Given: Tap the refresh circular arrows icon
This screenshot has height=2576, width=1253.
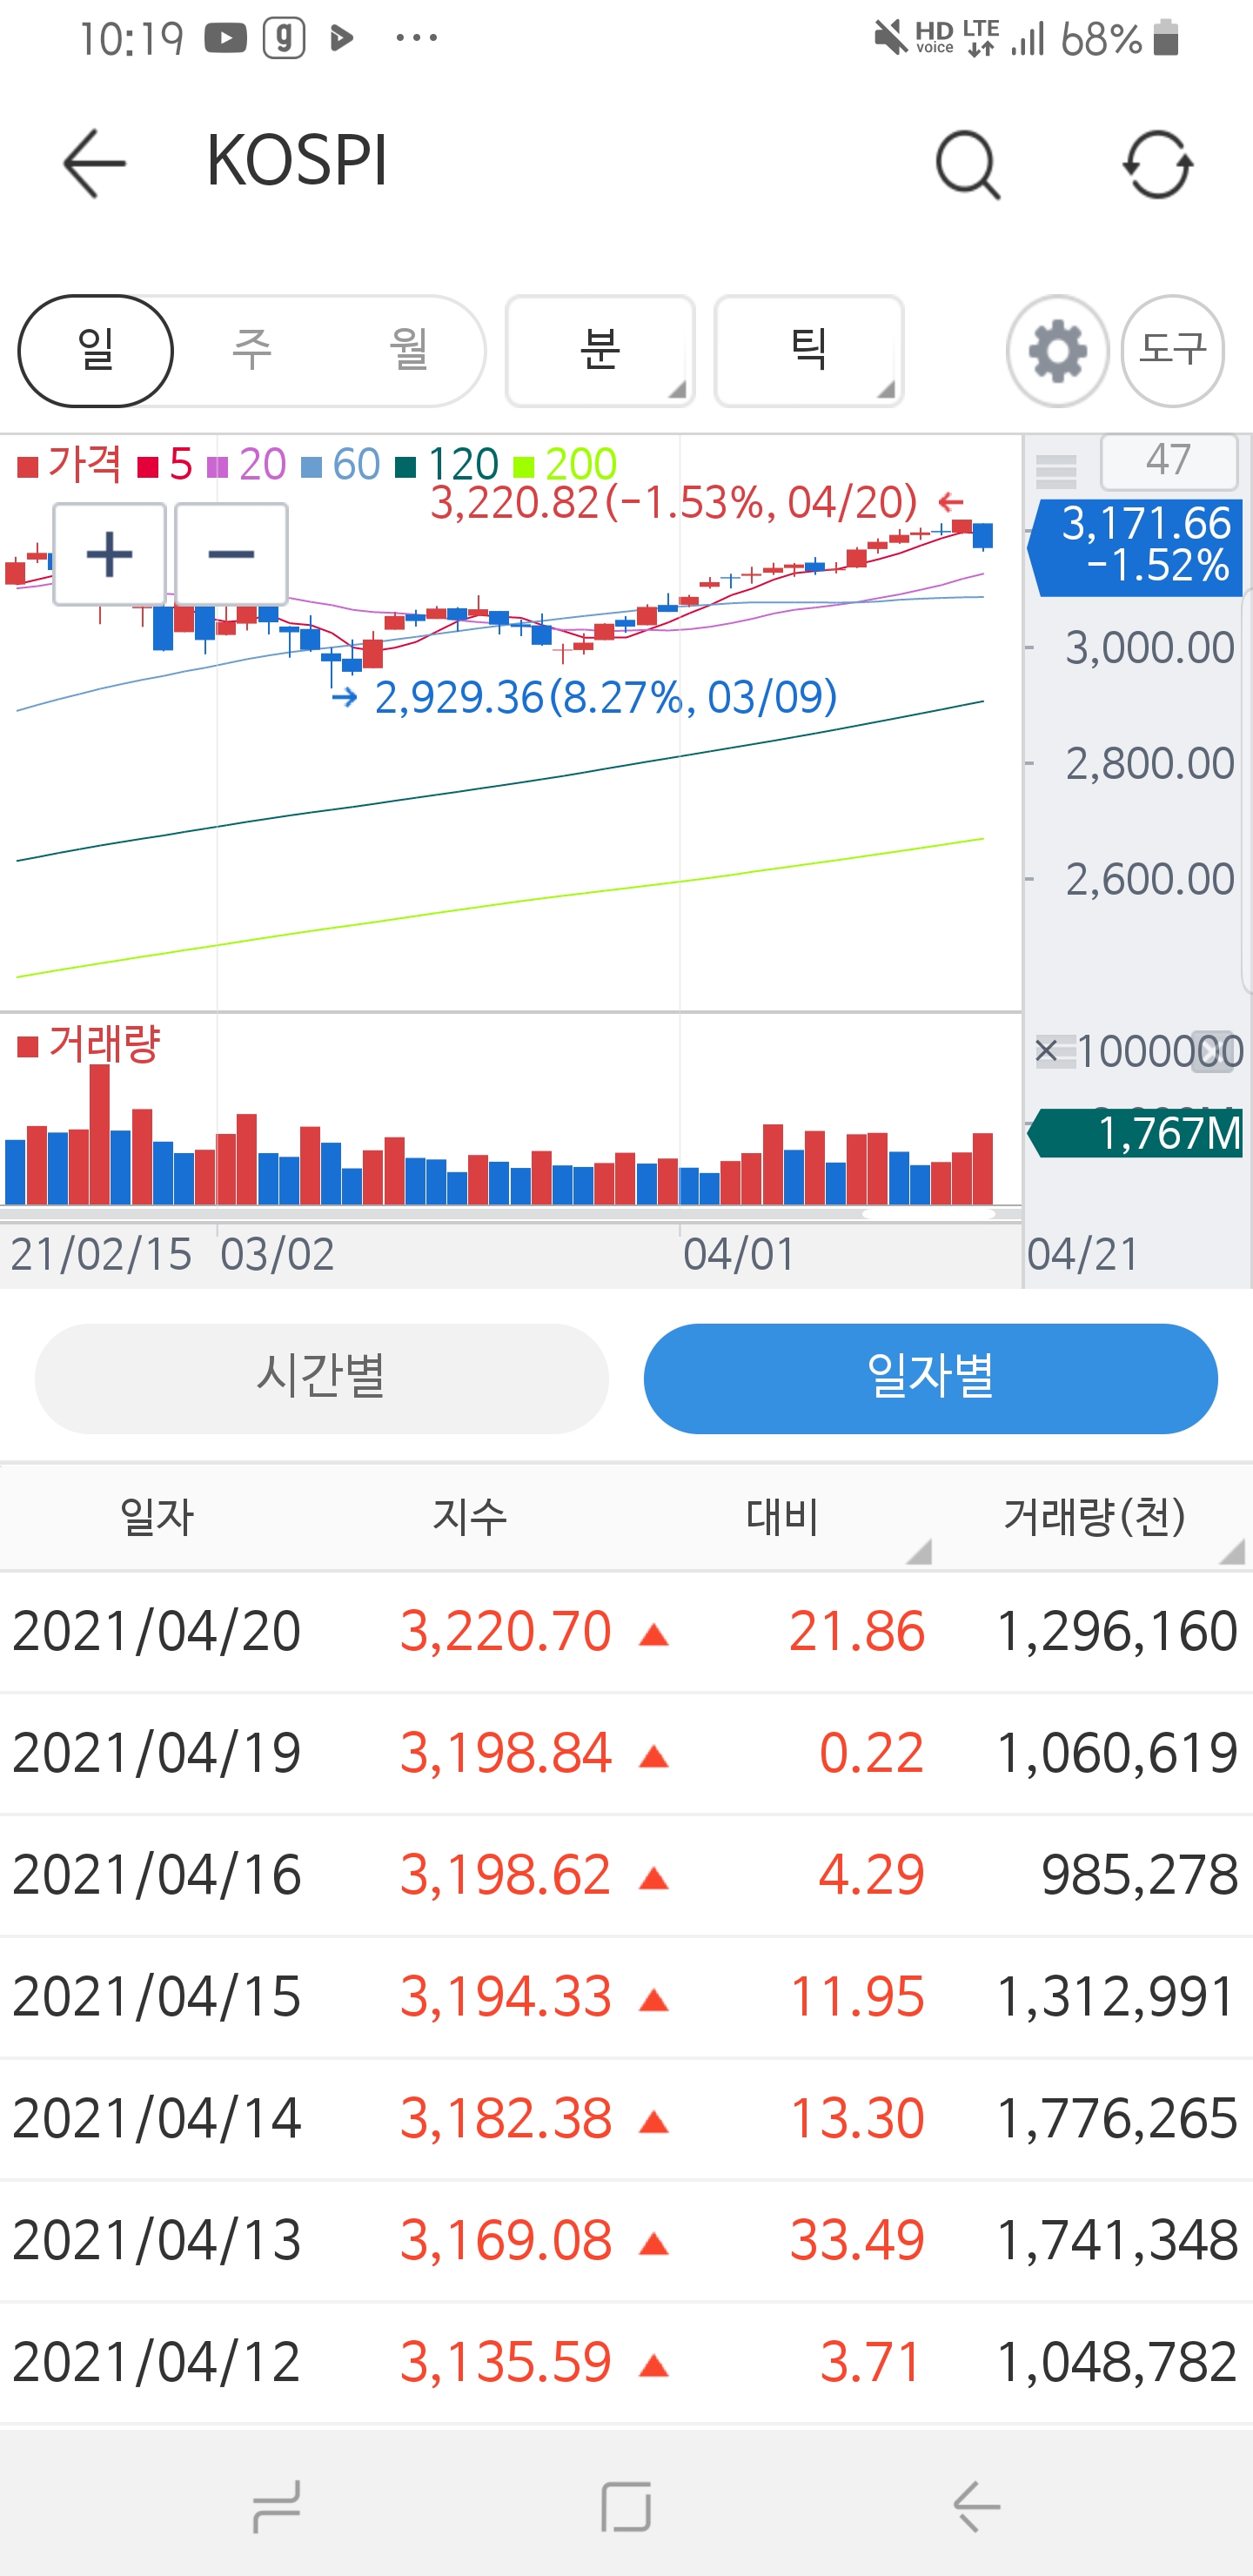Looking at the screenshot, I should (1157, 165).
